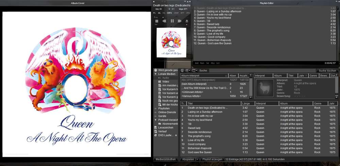Collapse the Lokale Medien tree node
The width and height of the screenshot is (340, 166).
pyautogui.click(x=156, y=74)
